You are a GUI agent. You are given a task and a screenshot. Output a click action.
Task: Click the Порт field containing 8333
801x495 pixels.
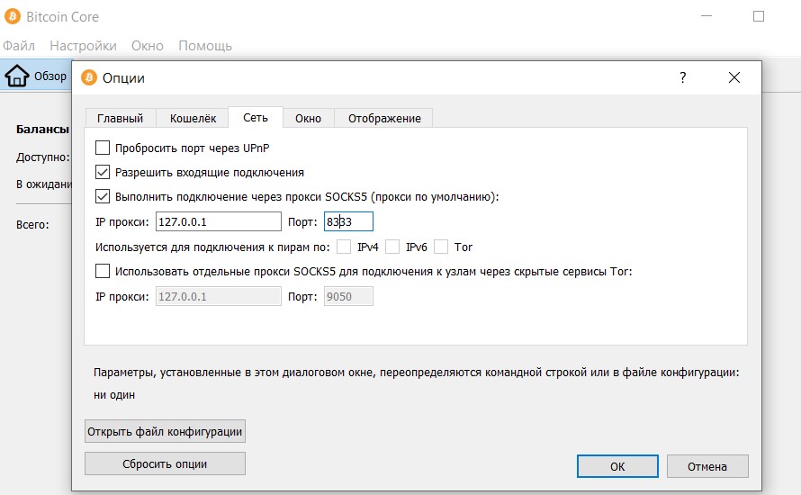click(x=348, y=221)
